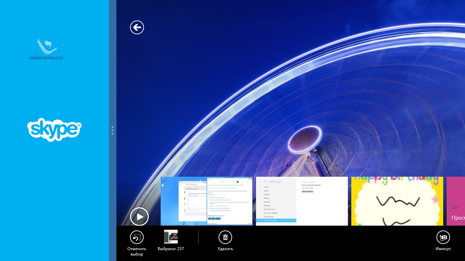Delete selection with the Удалить trash icon
Screen dimensions: 465x261
click(225, 238)
